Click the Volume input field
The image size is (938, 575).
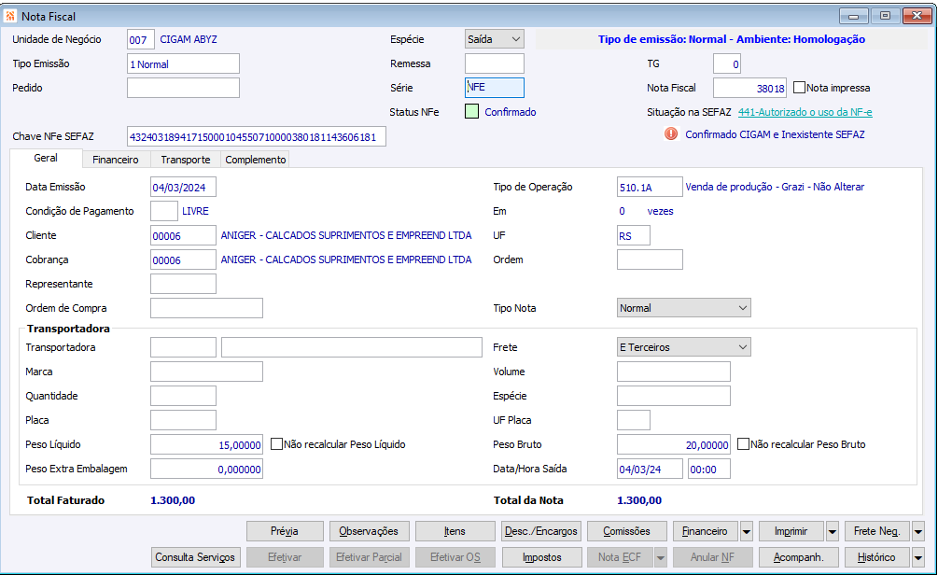[x=674, y=372]
